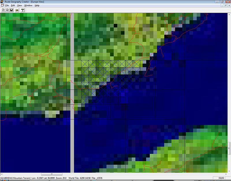Screen dimensions: 231x181
Task: Save using the floppy disk icon
Action: tap(11, 10)
